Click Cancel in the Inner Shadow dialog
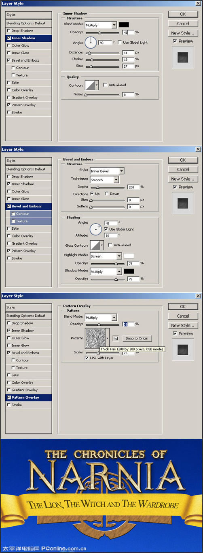203x553 pixels. click(x=183, y=23)
